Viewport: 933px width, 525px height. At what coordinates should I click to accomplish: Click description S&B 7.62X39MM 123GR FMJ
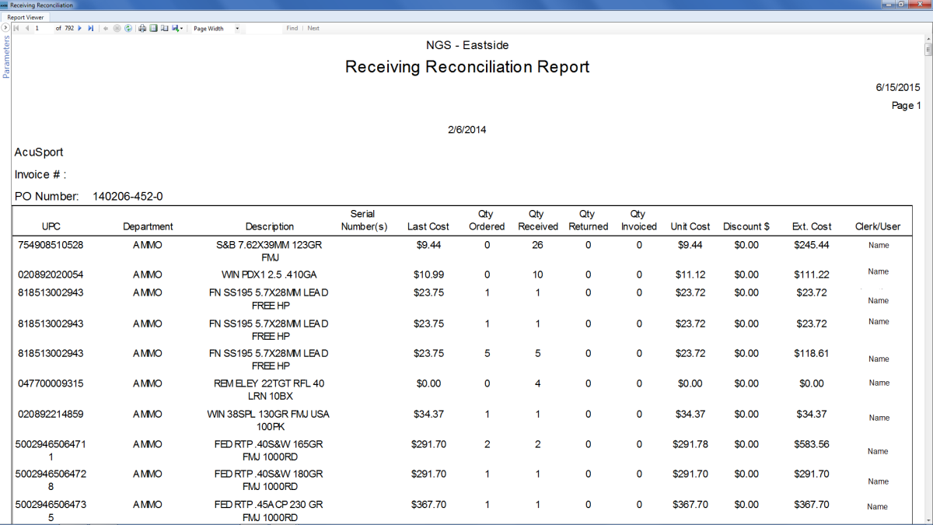click(x=270, y=250)
